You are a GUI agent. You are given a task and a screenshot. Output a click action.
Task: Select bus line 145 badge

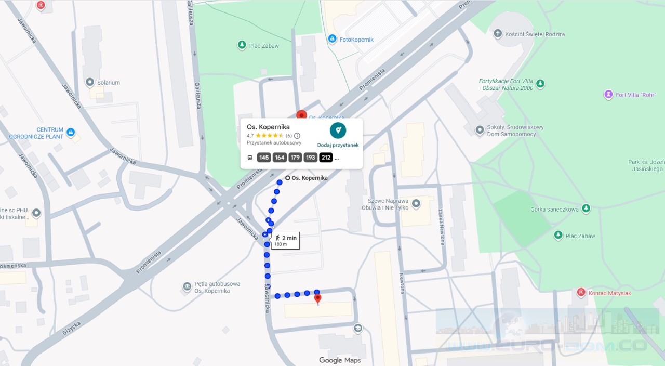click(264, 158)
